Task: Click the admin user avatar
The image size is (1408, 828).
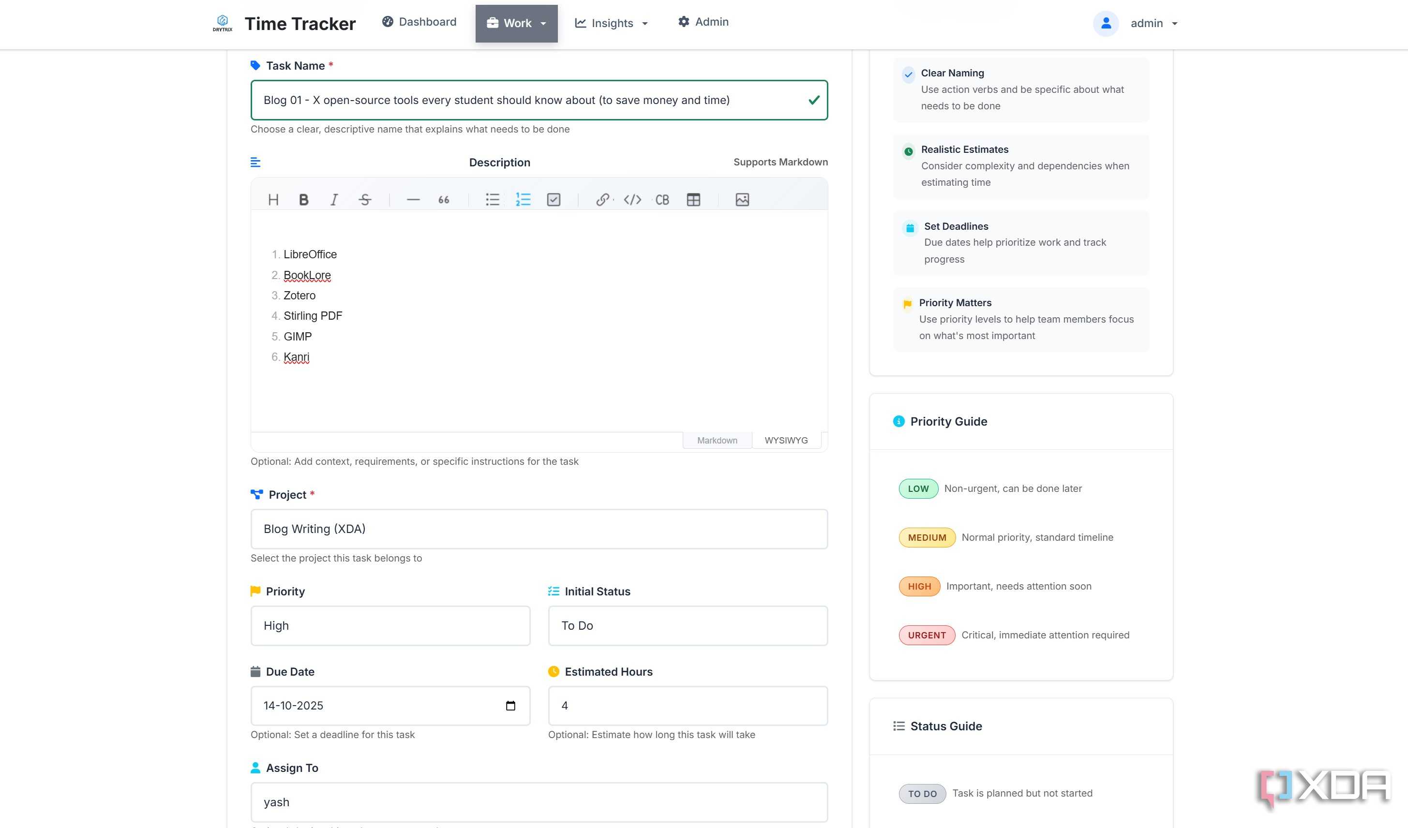Action: pos(1105,23)
